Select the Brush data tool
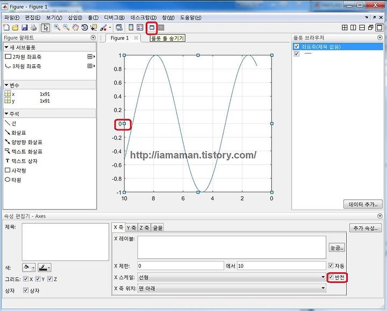This screenshot has height=311, width=387. click(x=103, y=27)
